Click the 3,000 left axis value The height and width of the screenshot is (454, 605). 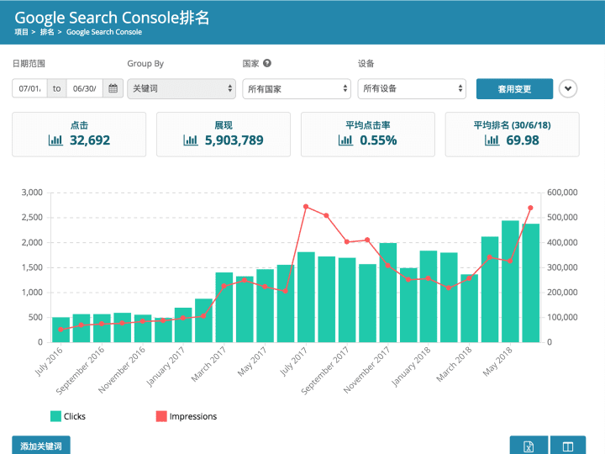pyautogui.click(x=32, y=193)
